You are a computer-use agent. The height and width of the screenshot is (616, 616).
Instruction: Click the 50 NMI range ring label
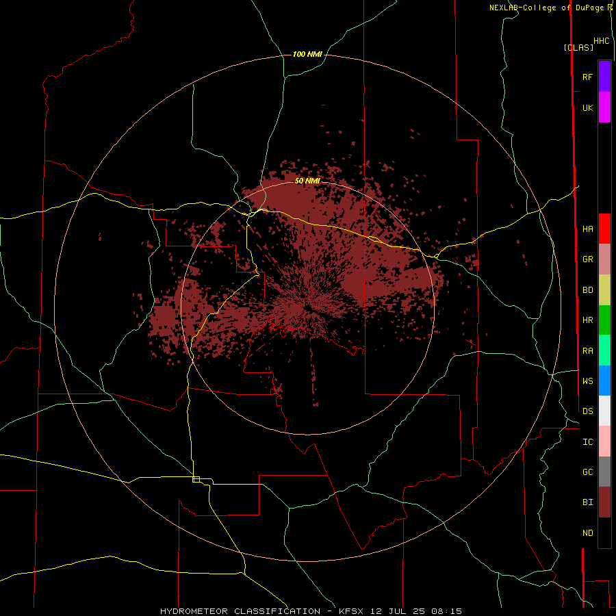coord(307,181)
